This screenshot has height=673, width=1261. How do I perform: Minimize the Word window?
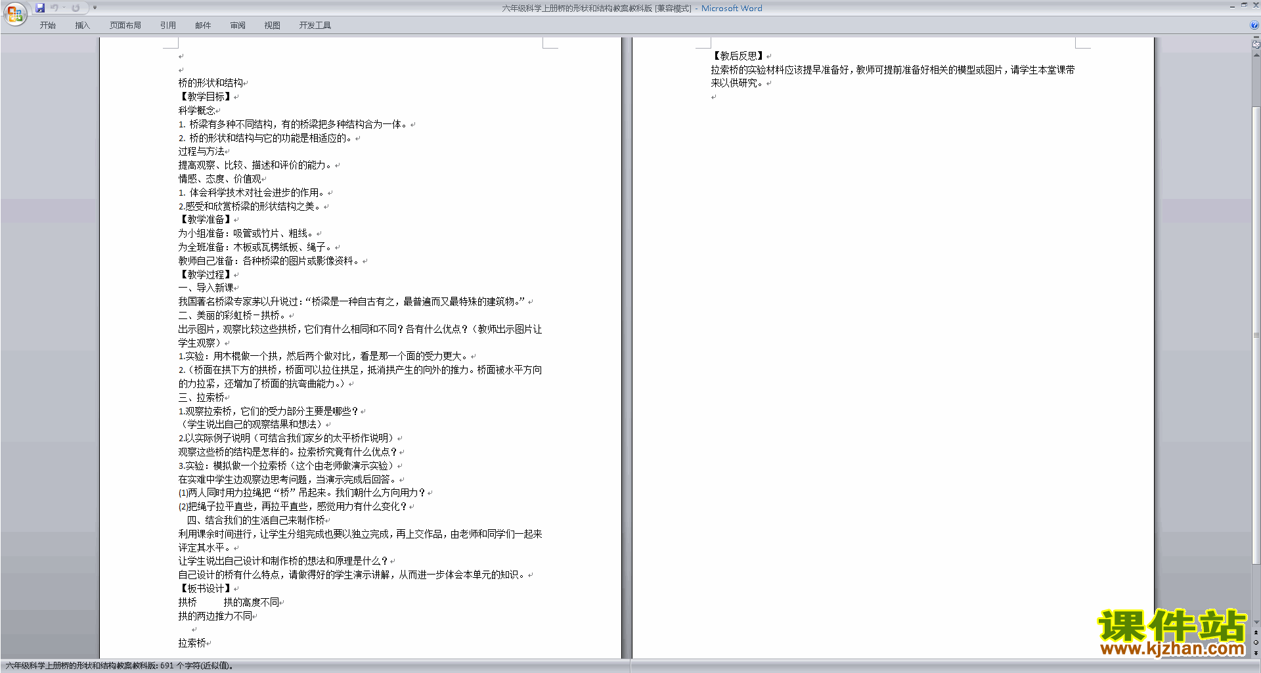coord(1232,6)
